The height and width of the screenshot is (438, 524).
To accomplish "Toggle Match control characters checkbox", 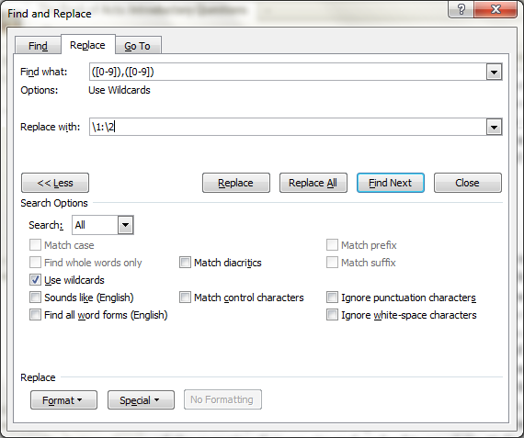I will tap(185, 298).
